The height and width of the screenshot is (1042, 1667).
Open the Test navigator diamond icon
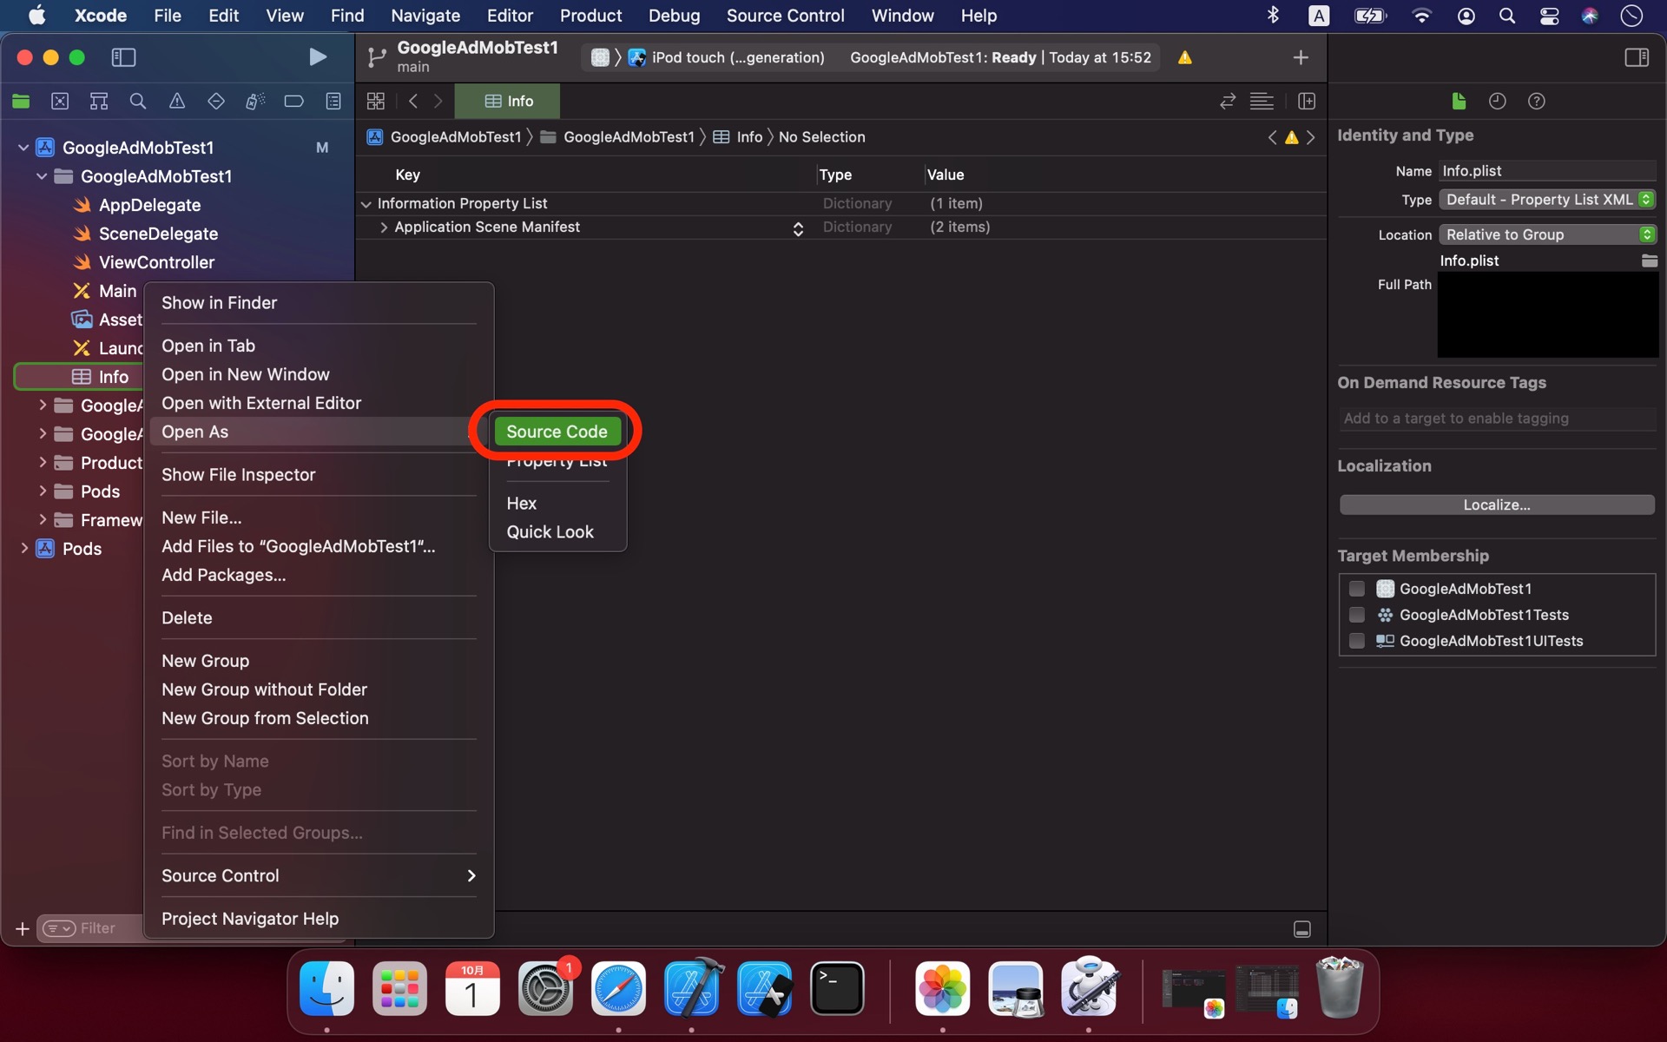216,102
